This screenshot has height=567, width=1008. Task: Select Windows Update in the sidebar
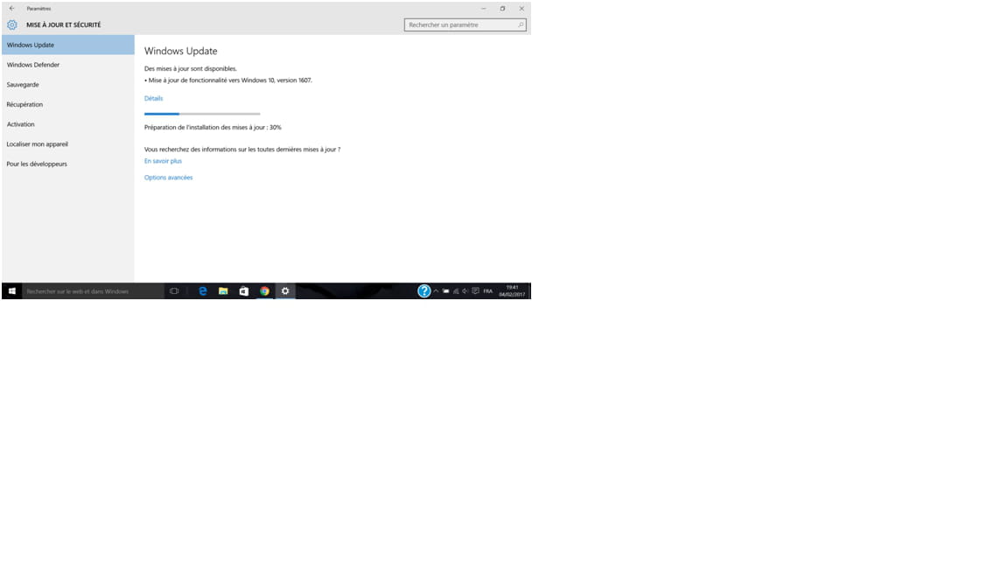(x=68, y=45)
